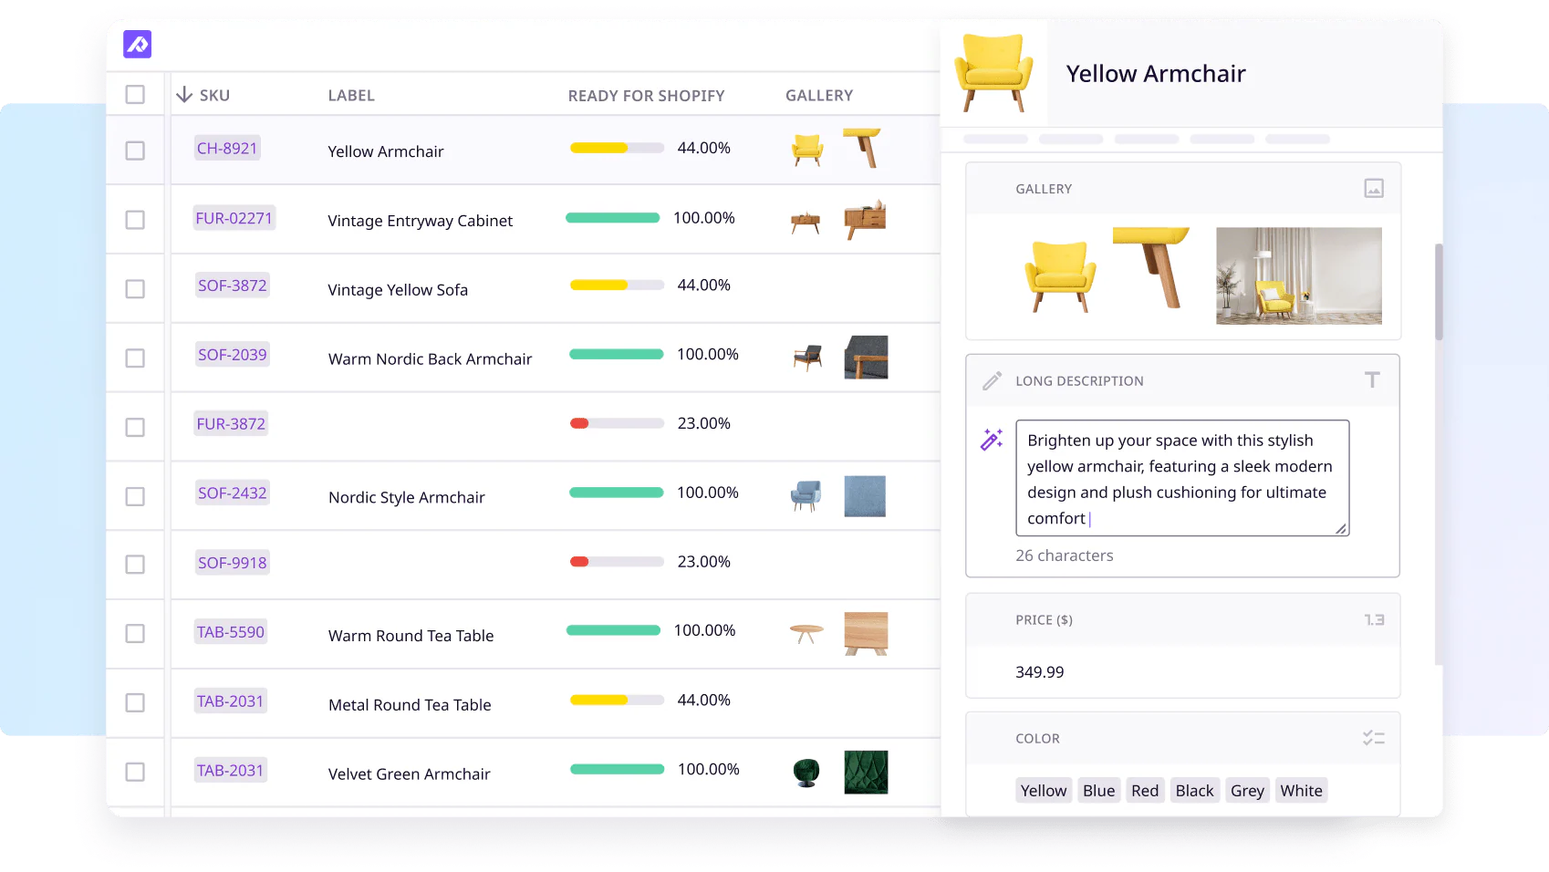Select the White color tag
Screen dimensions: 1549x872
(x=1301, y=791)
